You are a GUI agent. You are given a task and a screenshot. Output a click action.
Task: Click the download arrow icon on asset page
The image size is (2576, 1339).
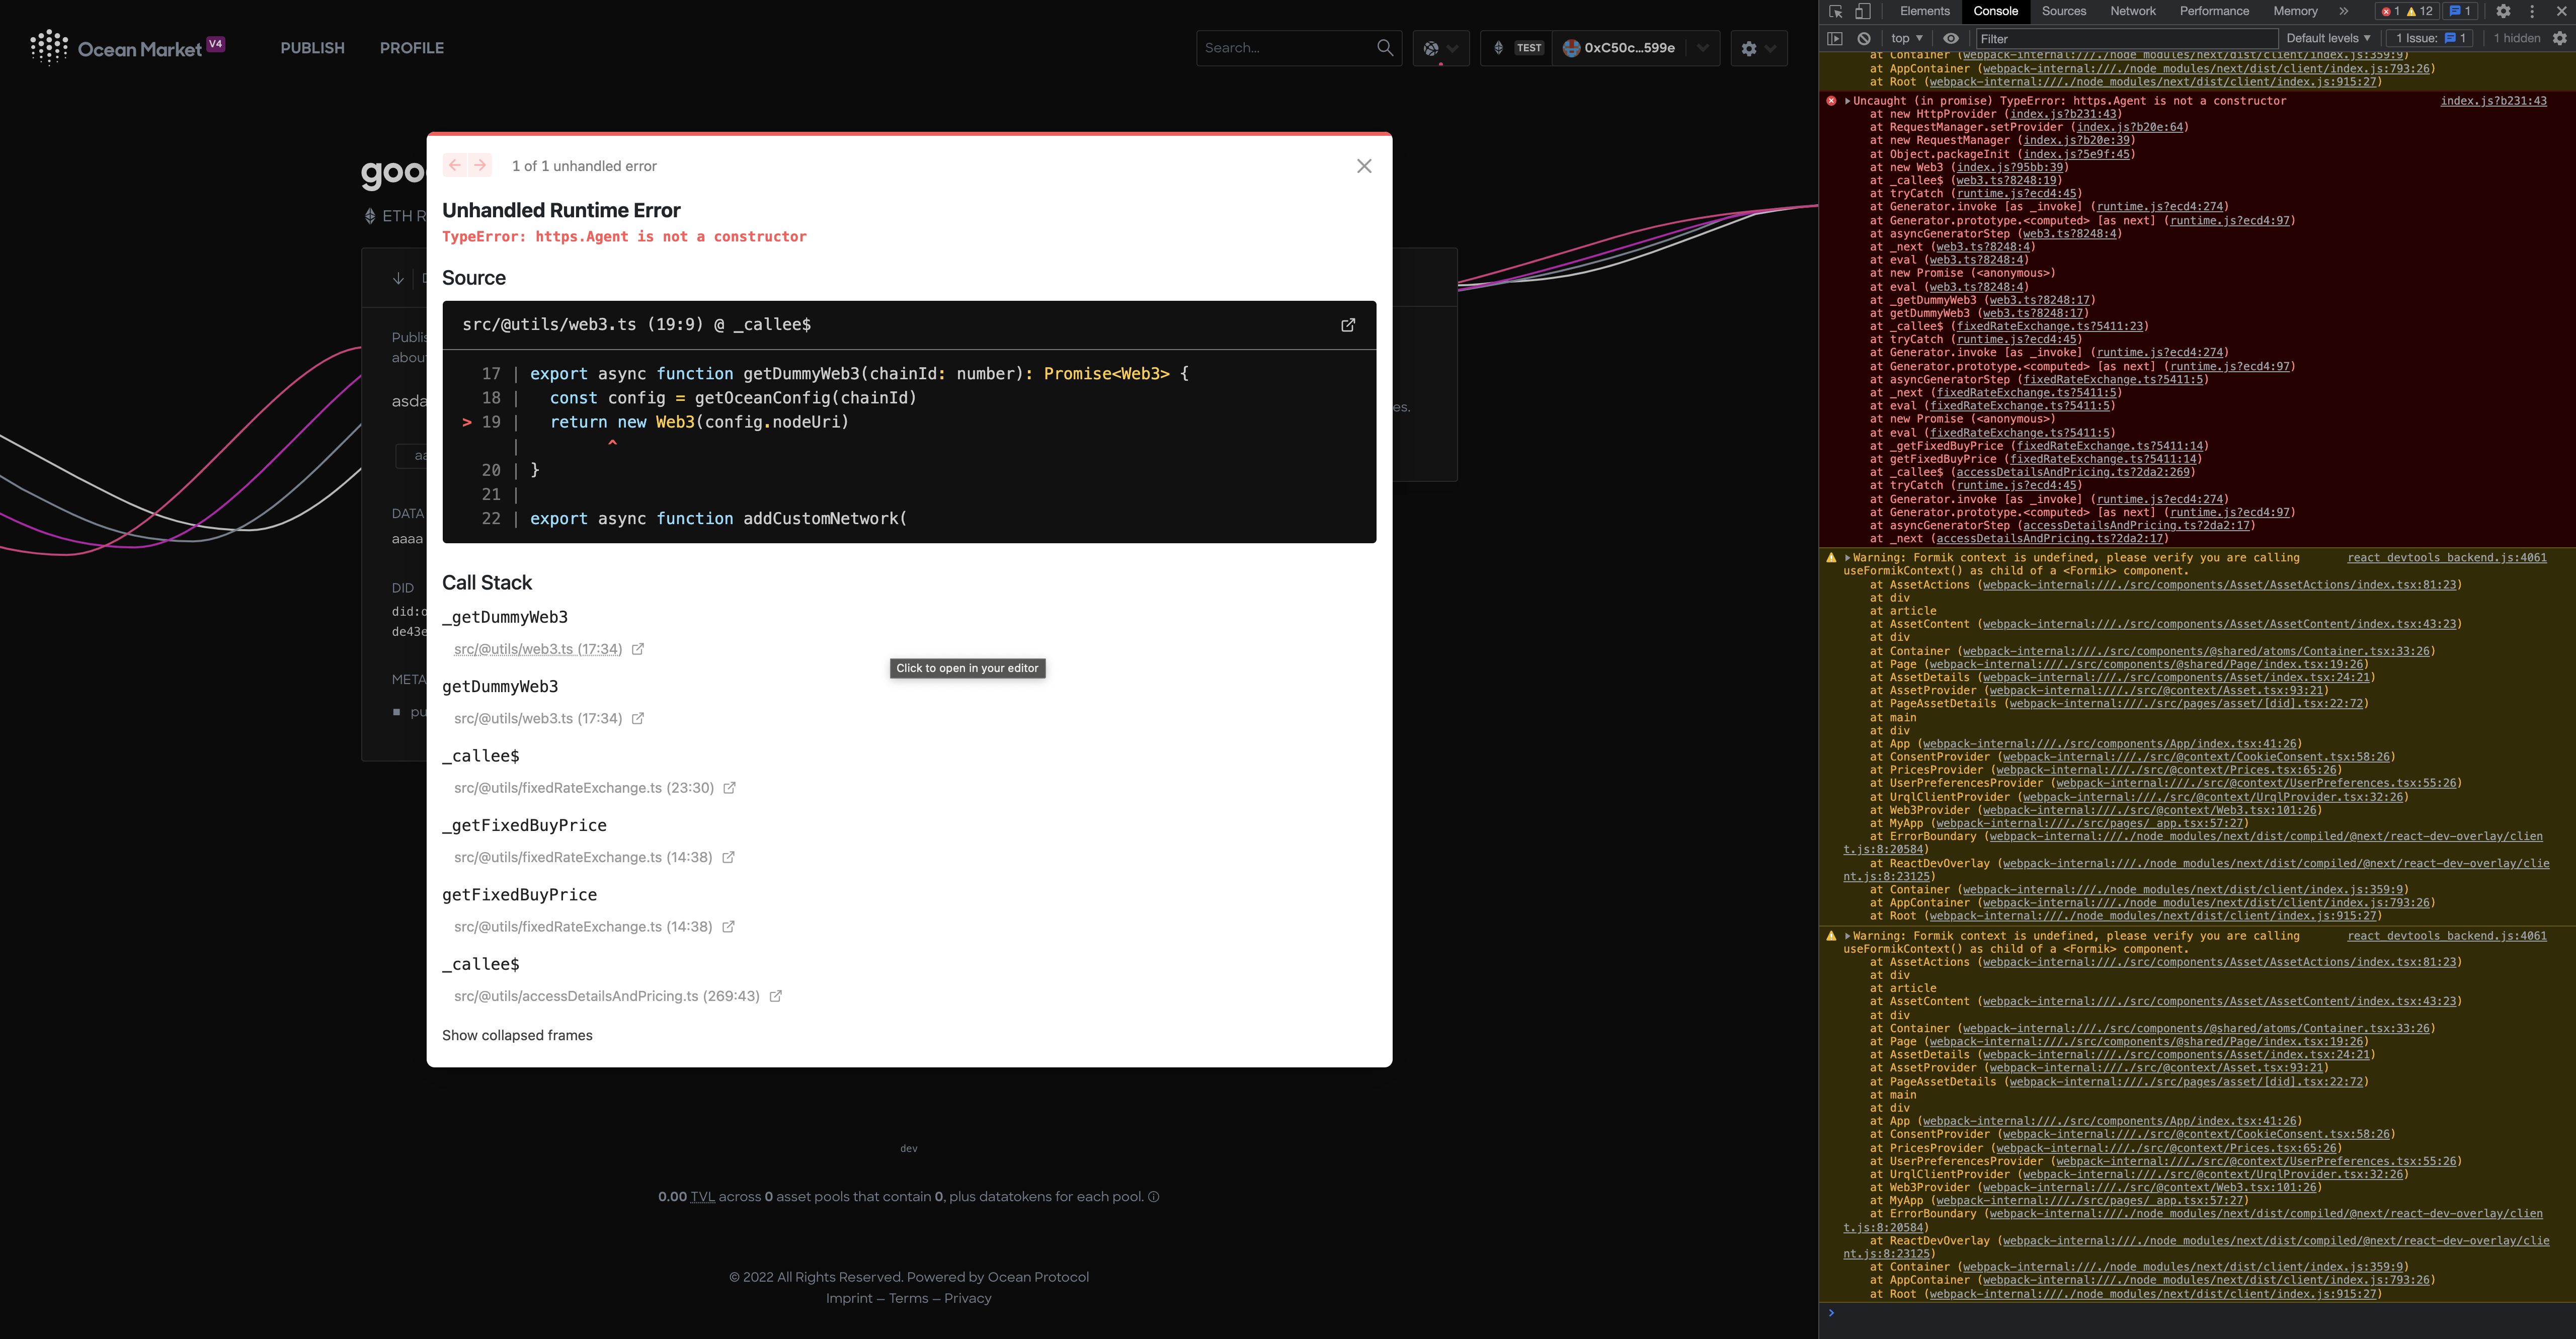point(398,278)
